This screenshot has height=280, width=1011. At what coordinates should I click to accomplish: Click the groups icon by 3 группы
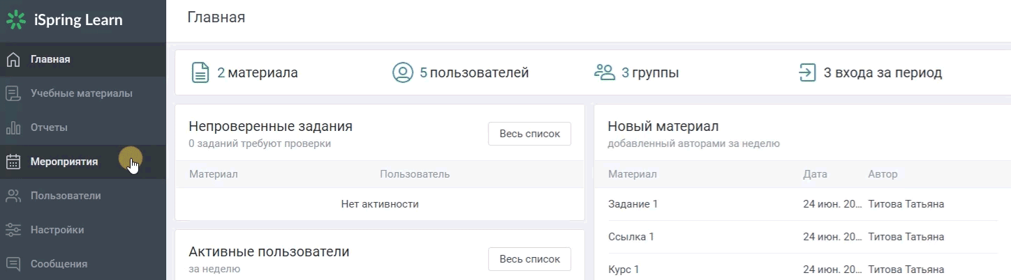[604, 72]
